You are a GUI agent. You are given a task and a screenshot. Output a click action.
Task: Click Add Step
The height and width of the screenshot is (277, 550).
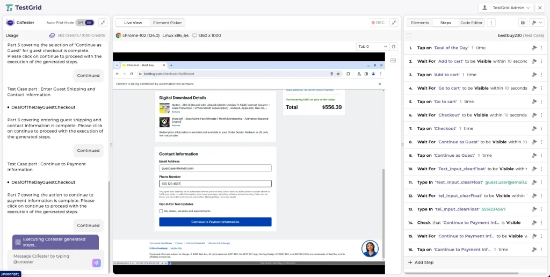(421, 263)
